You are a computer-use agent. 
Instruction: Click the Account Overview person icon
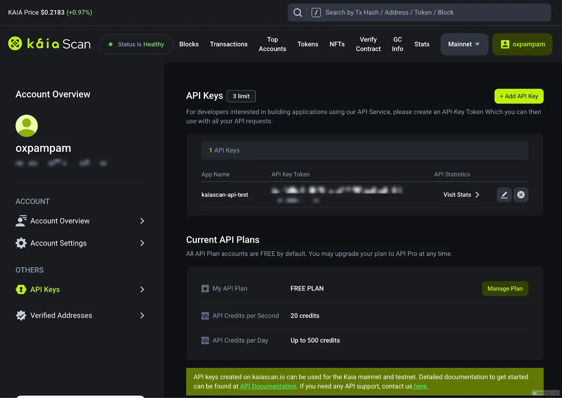21,221
